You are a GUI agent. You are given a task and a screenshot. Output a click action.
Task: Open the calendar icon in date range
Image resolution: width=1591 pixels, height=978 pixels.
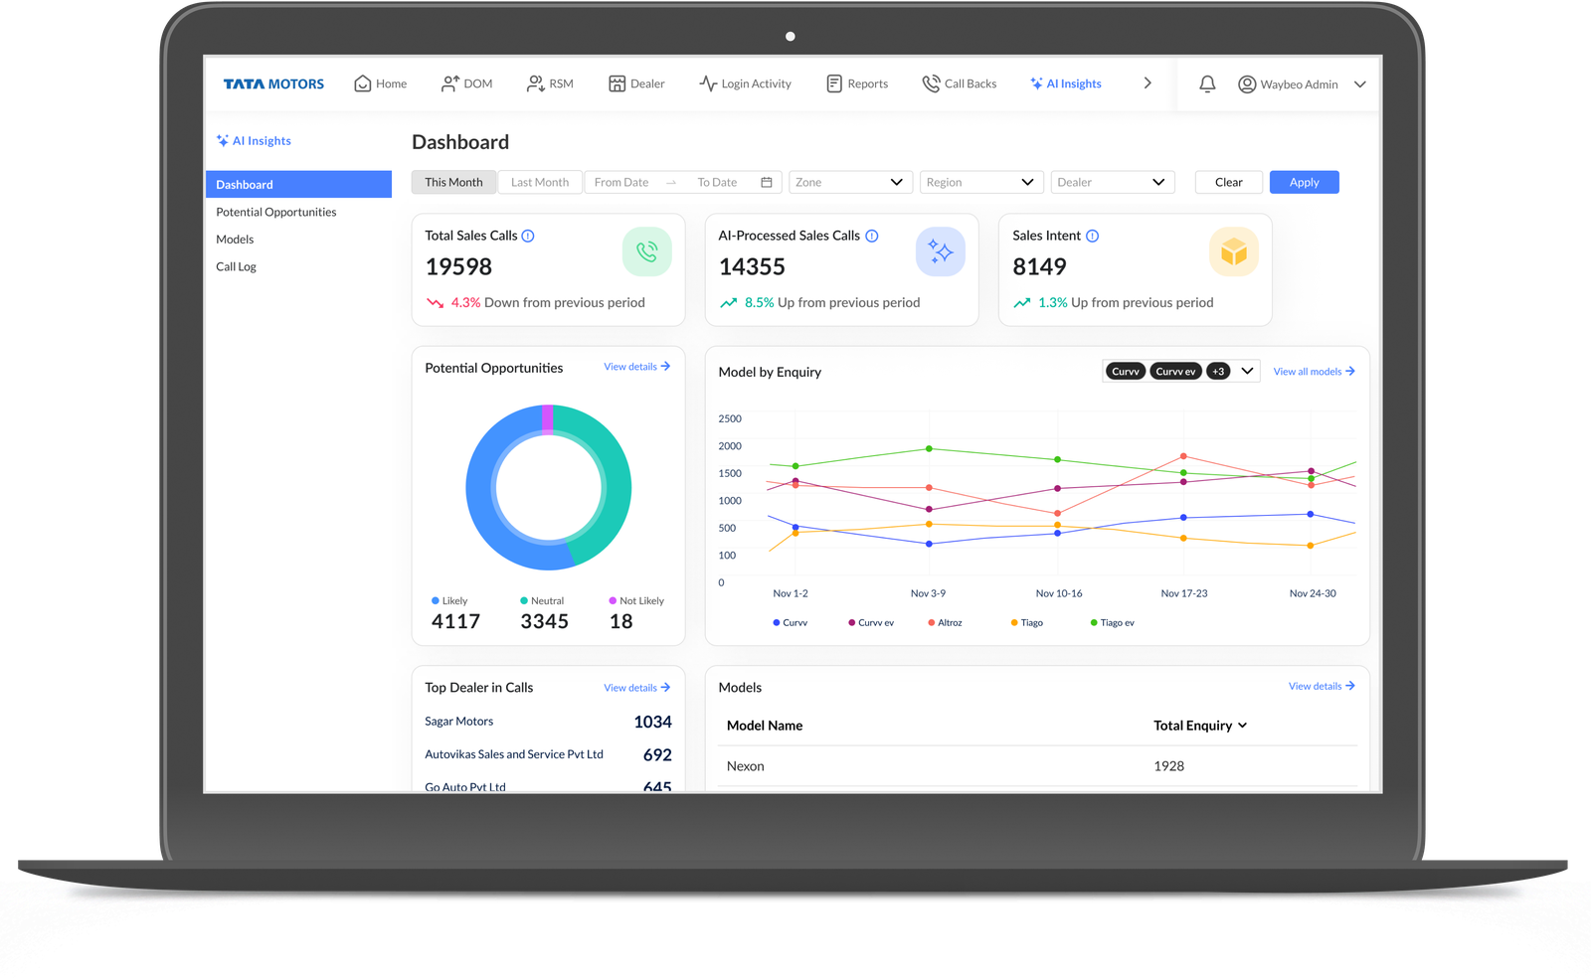[x=767, y=183]
